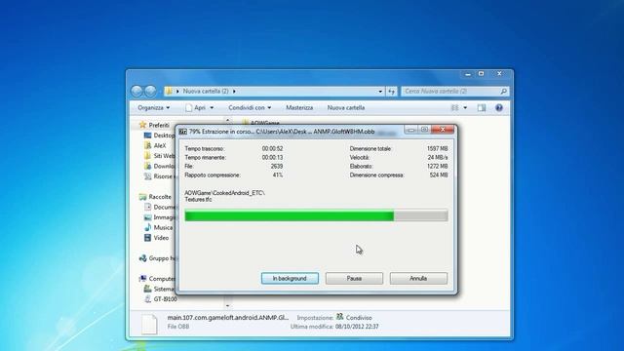Viewport: 624px width, 351px height.
Task: Click the Gruppo home icon
Action: (x=143, y=258)
